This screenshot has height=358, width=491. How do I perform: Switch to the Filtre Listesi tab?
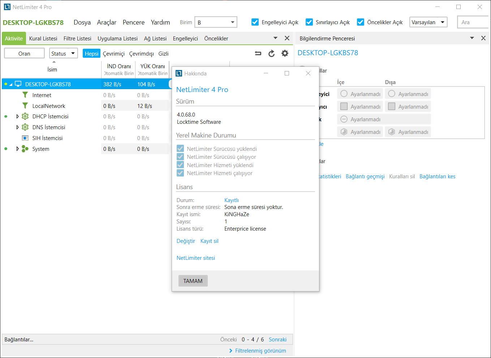pyautogui.click(x=77, y=38)
